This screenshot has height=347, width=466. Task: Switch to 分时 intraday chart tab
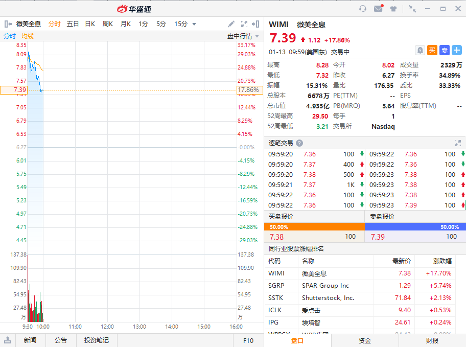[x=54, y=24]
